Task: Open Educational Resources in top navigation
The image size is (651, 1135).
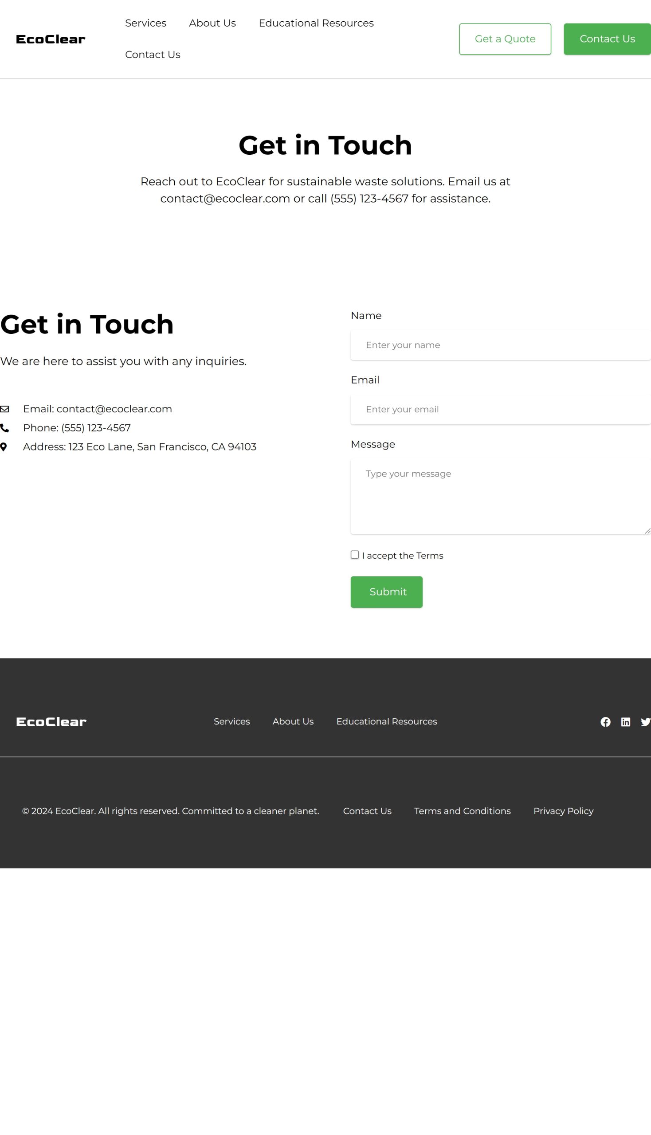Action: coord(316,23)
